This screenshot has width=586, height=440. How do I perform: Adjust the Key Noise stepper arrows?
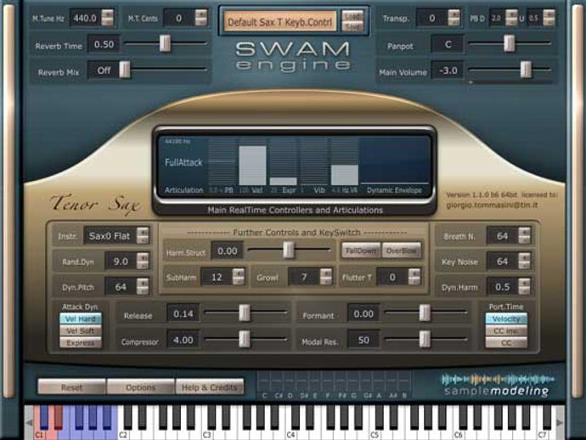[524, 261]
